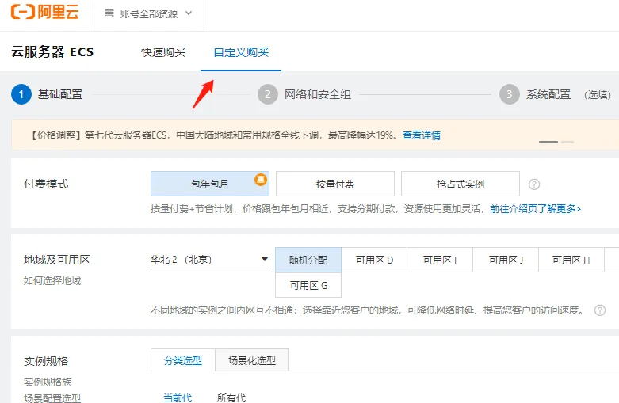The height and width of the screenshot is (403, 619).
Task: Click the 付费模式 label
Action: coord(46,184)
